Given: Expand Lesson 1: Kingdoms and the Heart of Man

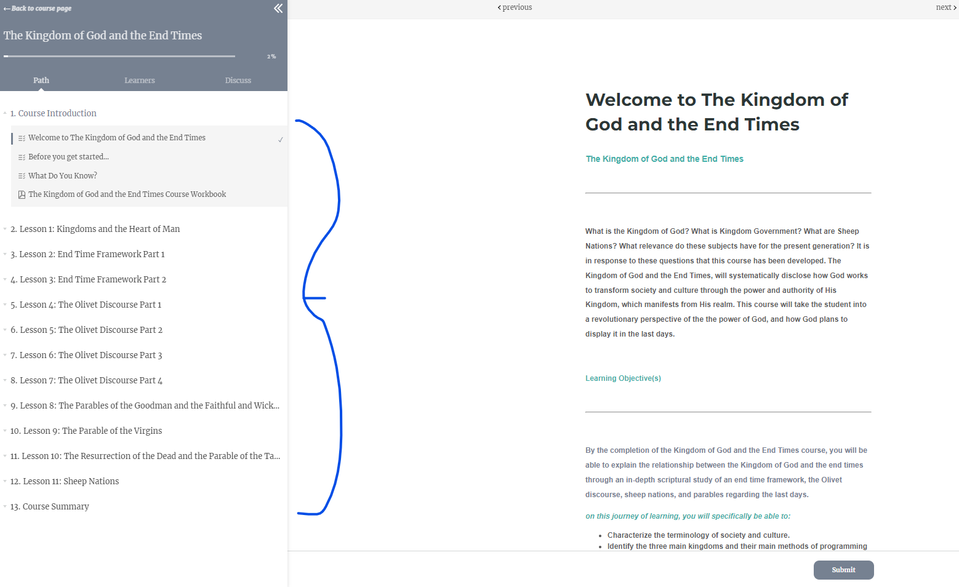Looking at the screenshot, I should (5, 229).
